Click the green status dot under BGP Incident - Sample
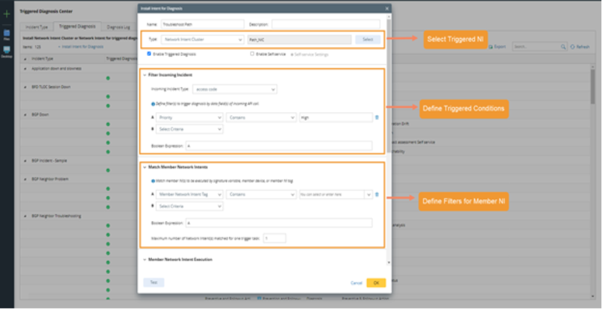Image resolution: width=602 pixels, height=309 pixels. point(108,170)
